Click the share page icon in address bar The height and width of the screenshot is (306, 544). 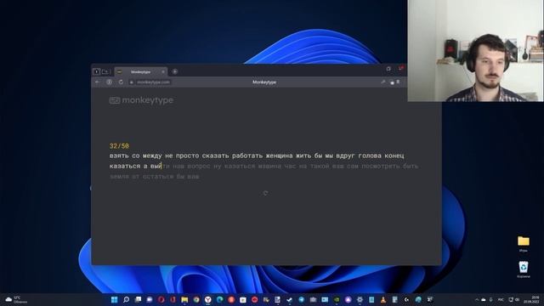coord(383,82)
